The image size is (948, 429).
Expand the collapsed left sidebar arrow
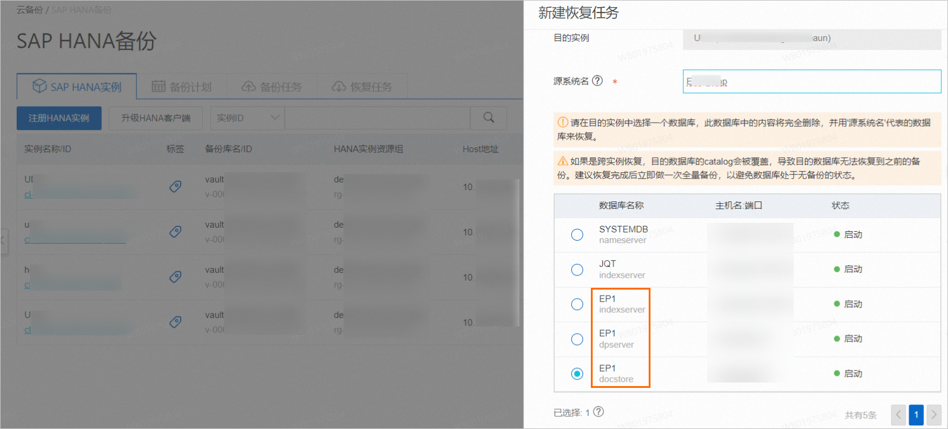pyautogui.click(x=3, y=241)
